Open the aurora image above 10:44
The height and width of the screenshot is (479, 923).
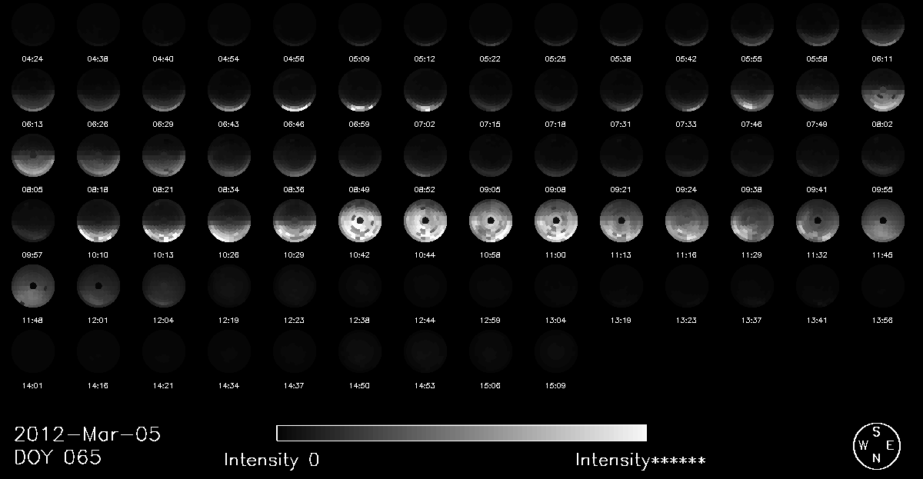point(425,221)
